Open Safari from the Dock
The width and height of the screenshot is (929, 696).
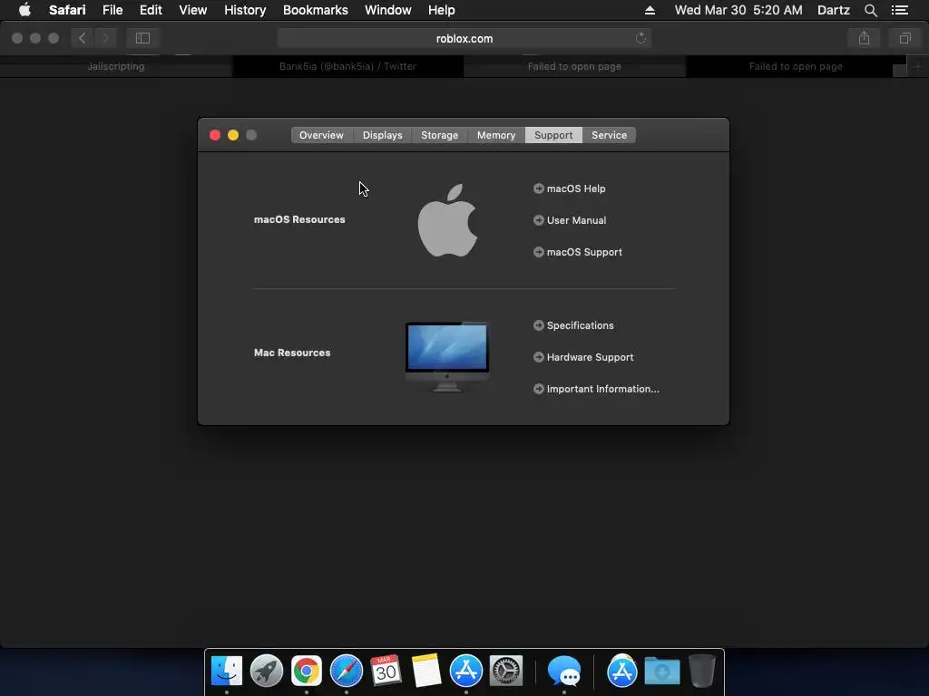click(346, 671)
